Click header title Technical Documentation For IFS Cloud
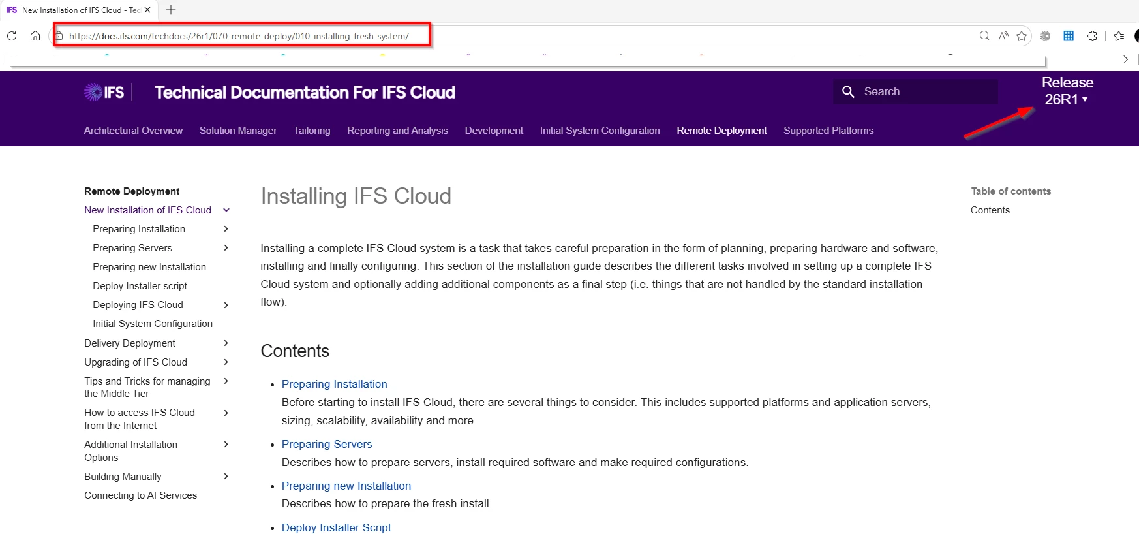Screen dimensions: 1139x534 pyautogui.click(x=305, y=92)
